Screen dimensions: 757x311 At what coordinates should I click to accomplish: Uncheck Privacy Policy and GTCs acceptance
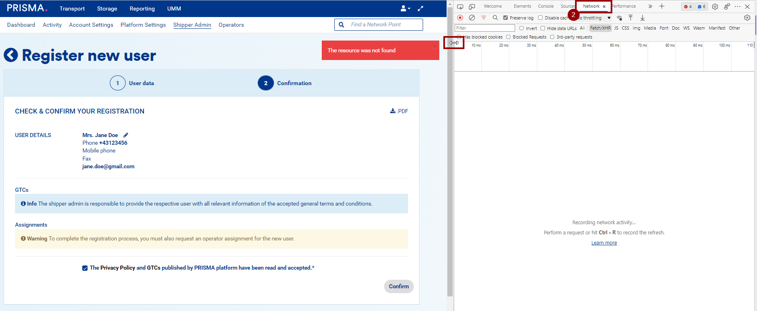(85, 268)
